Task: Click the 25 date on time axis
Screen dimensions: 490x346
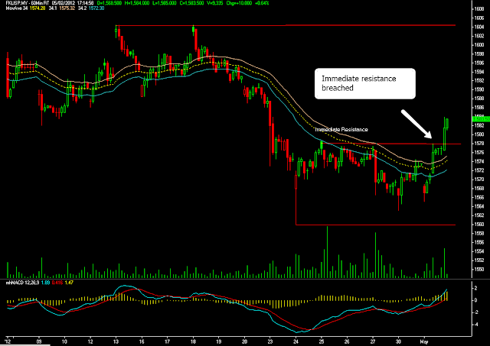Action: 322,341
